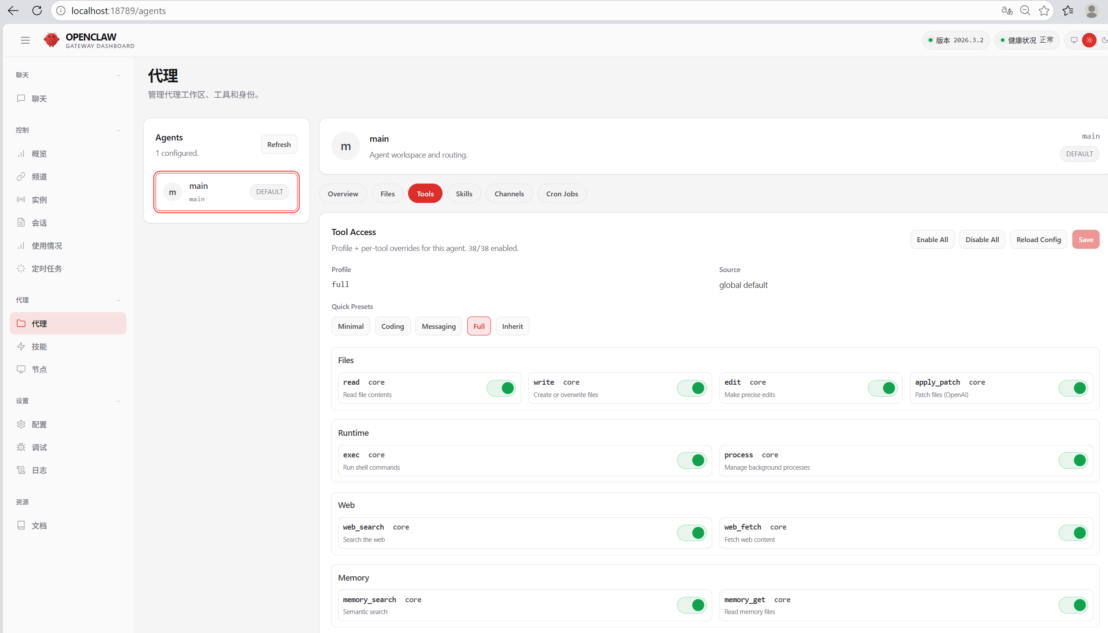Open 聊天 chat in sidebar
Screen dimensions: 1108x633
tap(39, 99)
